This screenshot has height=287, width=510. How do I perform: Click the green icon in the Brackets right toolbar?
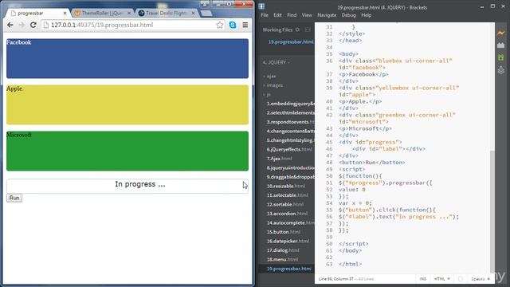(x=501, y=57)
